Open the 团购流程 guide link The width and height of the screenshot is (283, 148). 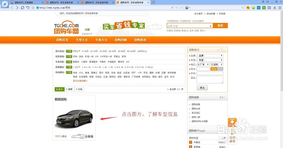(x=196, y=104)
